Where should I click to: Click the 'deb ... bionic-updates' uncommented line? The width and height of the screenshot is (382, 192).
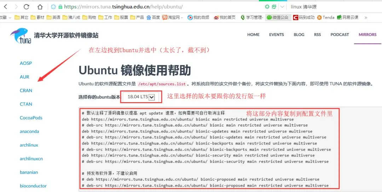click(197, 131)
